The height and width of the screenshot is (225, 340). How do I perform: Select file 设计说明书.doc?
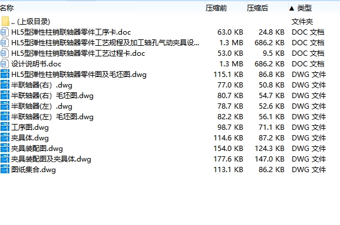click(36, 64)
